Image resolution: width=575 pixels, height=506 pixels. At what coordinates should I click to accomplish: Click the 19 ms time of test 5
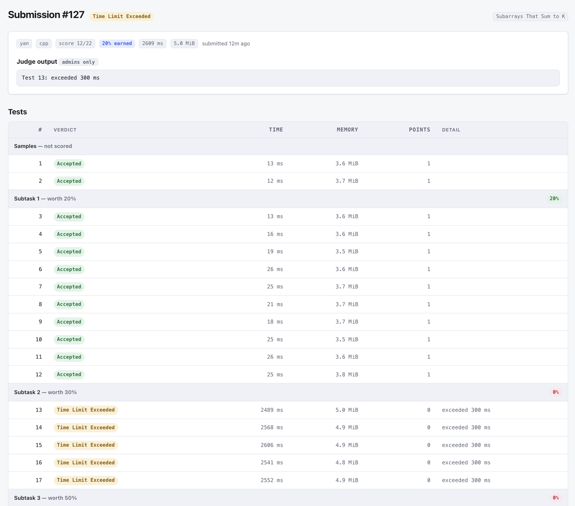pyautogui.click(x=275, y=252)
